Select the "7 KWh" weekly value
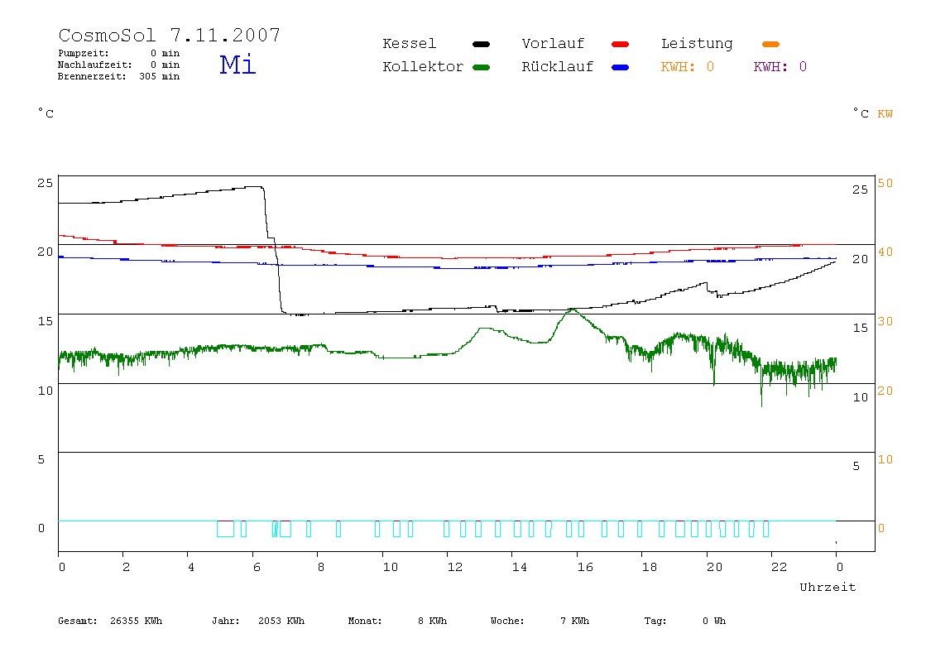The height and width of the screenshot is (672, 950). pyautogui.click(x=574, y=621)
